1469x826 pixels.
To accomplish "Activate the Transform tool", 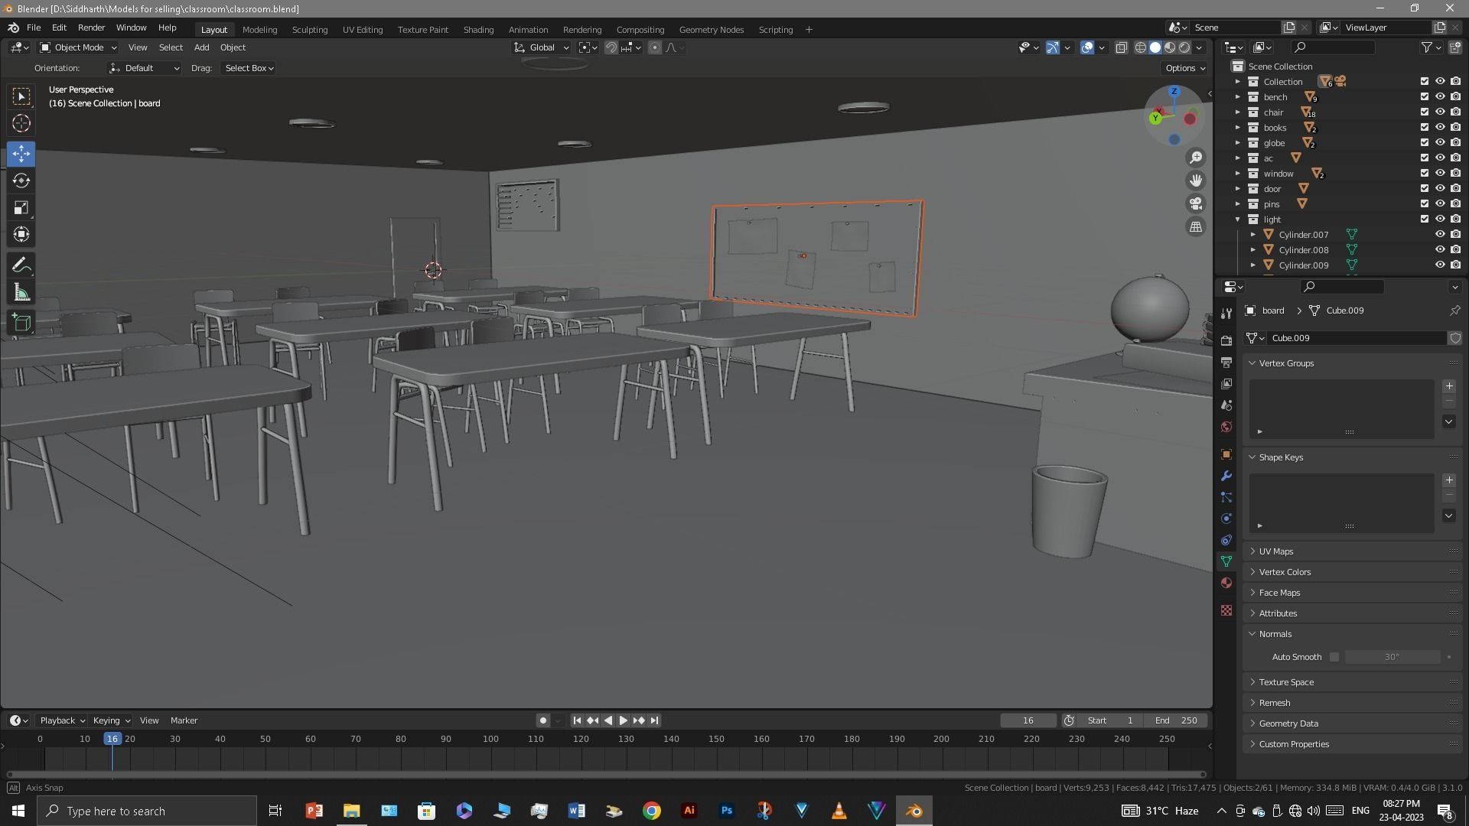I will [21, 234].
